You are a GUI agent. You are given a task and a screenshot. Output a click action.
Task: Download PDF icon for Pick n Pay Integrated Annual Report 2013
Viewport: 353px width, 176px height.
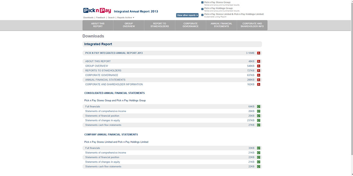pyautogui.click(x=259, y=53)
